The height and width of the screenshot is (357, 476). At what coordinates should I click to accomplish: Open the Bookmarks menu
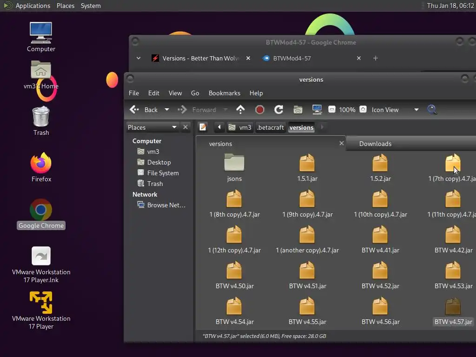[x=225, y=93]
